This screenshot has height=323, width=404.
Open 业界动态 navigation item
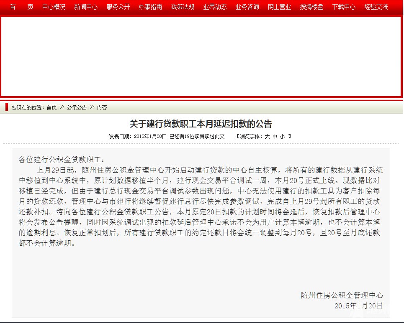[x=215, y=7]
